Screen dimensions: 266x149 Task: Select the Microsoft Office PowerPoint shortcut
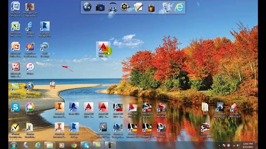[x=15, y=50]
